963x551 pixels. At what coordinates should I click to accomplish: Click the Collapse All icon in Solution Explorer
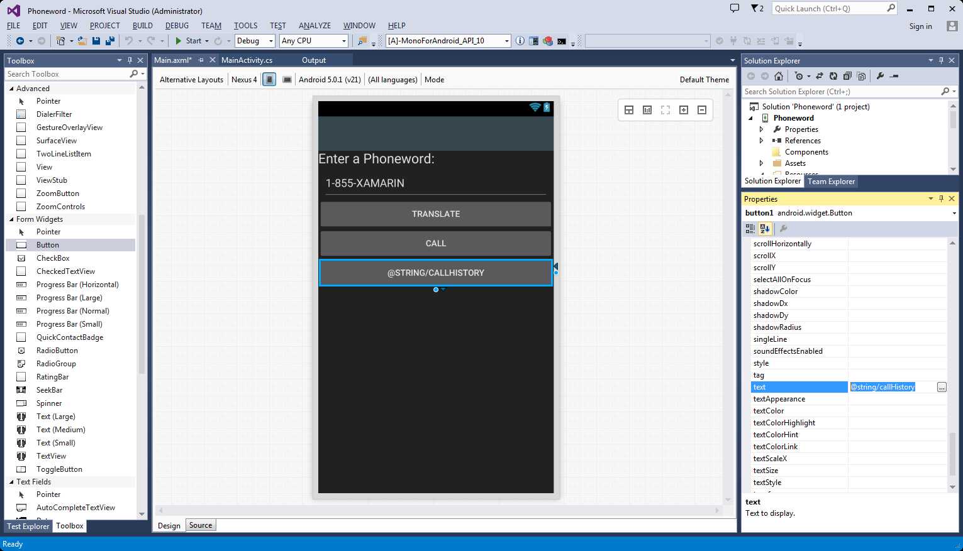[x=847, y=76]
